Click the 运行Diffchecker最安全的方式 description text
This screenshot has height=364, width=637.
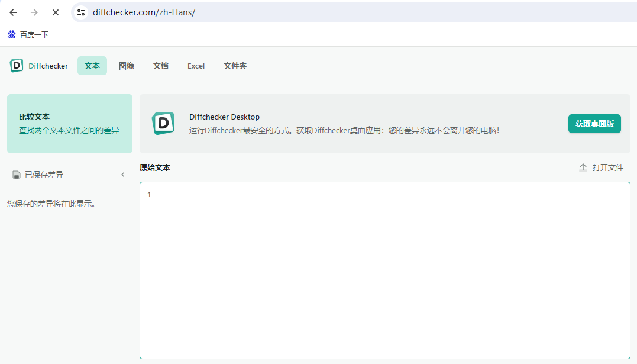[344, 131]
